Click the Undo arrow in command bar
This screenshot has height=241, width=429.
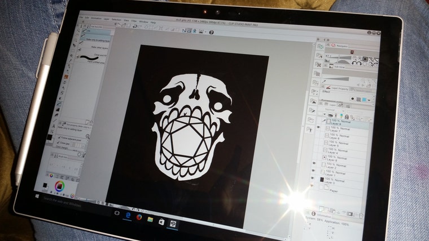(134, 26)
